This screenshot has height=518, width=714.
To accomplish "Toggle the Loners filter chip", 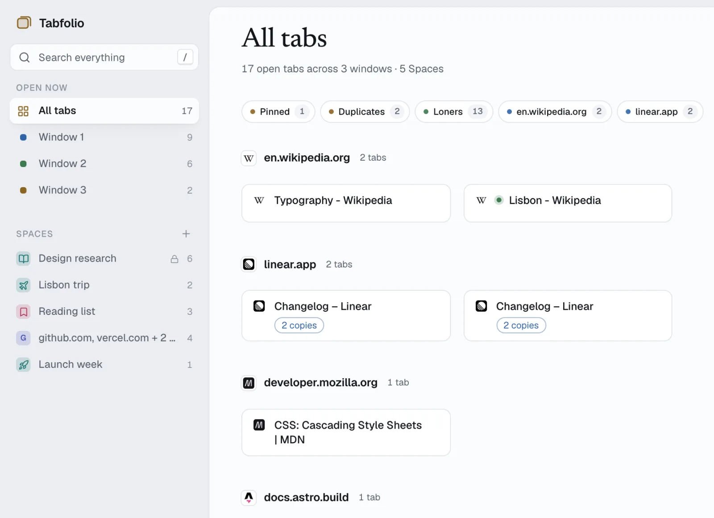I will (x=454, y=112).
